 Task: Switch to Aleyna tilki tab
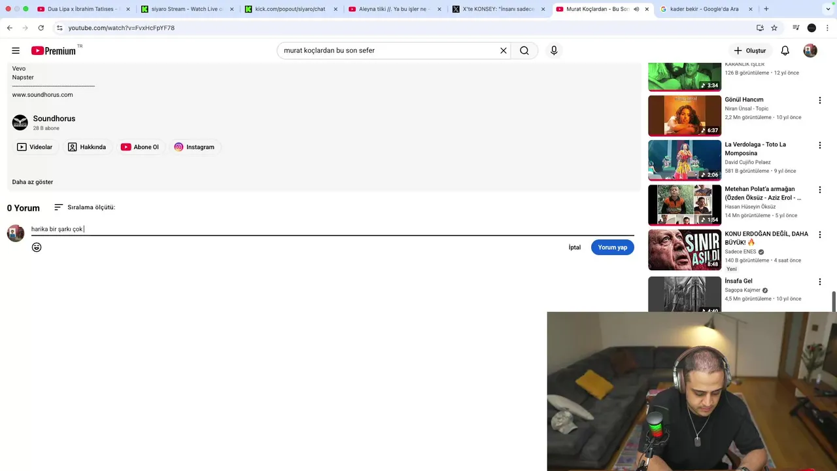[394, 9]
